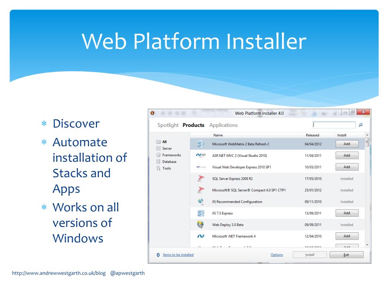Click the Database category icon
388x291 pixels.
pyautogui.click(x=158, y=161)
